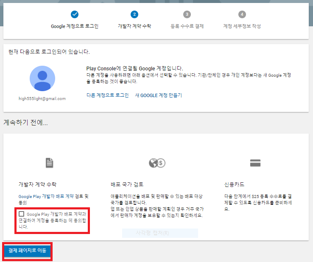
Task: Click the $25 등록 수수료 description text
Action: coord(258,203)
